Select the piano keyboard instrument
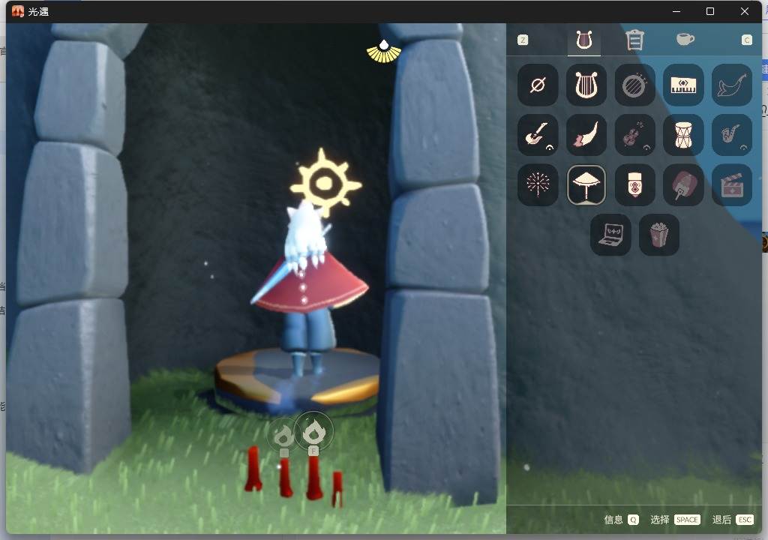Screen dimensions: 768x540 (x=682, y=85)
